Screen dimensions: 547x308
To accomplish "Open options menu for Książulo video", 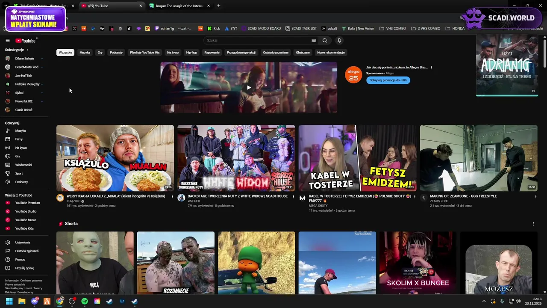I will [x=172, y=197].
